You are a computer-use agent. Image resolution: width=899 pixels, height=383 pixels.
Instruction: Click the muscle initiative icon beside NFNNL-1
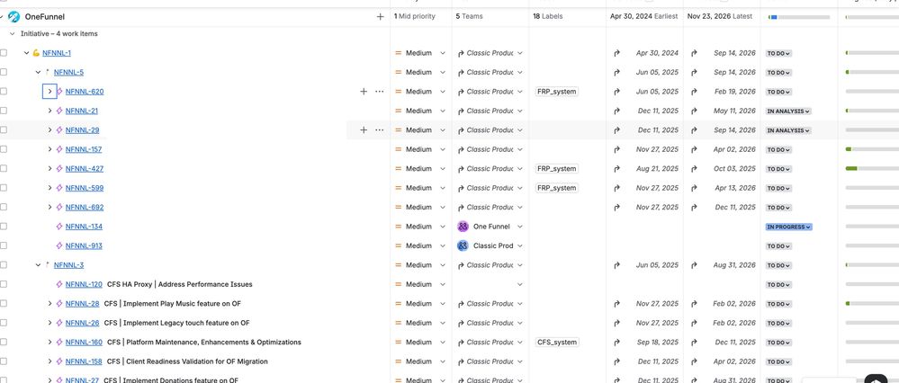tap(36, 53)
